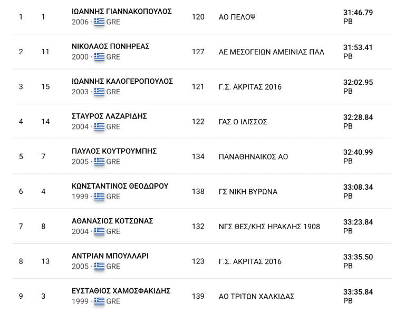Click the Greek flag under ΠΑΥΛΟΣ ΚΟΥΤΡΟΥΜΠΗΣ
405x313 pixels.
coord(99,162)
